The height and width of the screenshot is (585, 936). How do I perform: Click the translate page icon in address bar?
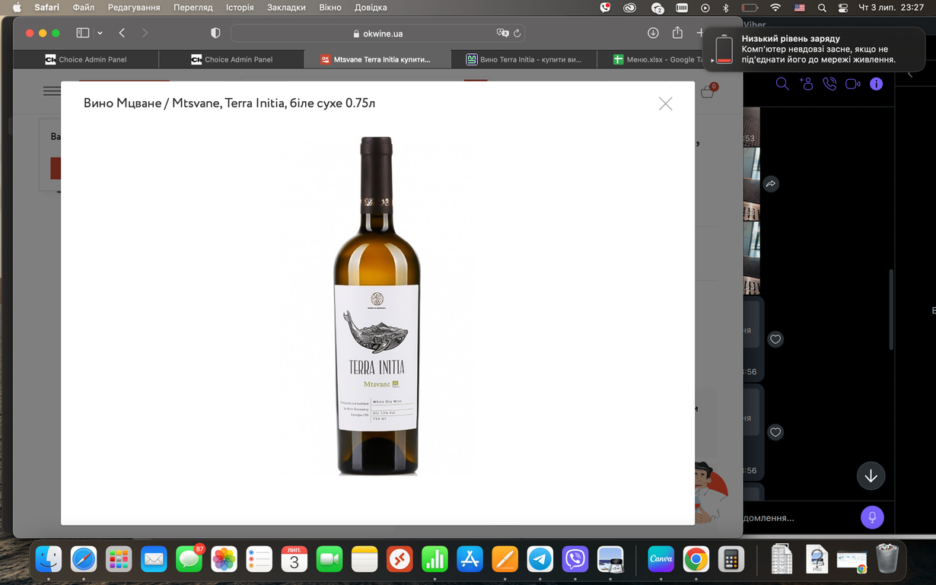pos(502,33)
